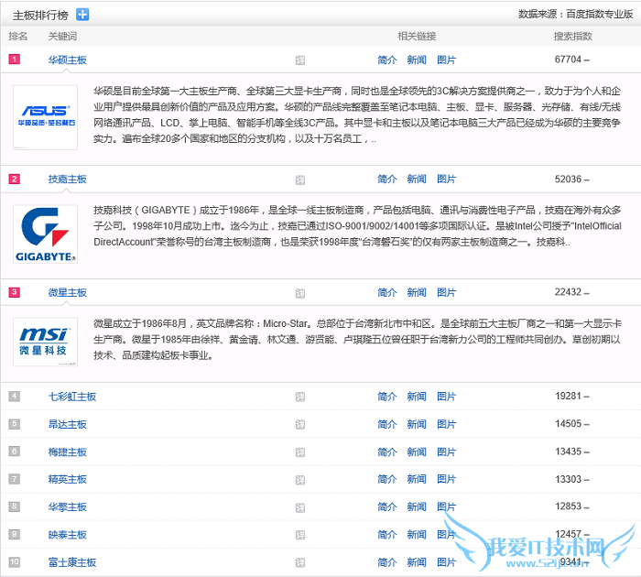641x577 pixels.
Task: Open the 精英主板 keyword link
Action: click(x=68, y=479)
